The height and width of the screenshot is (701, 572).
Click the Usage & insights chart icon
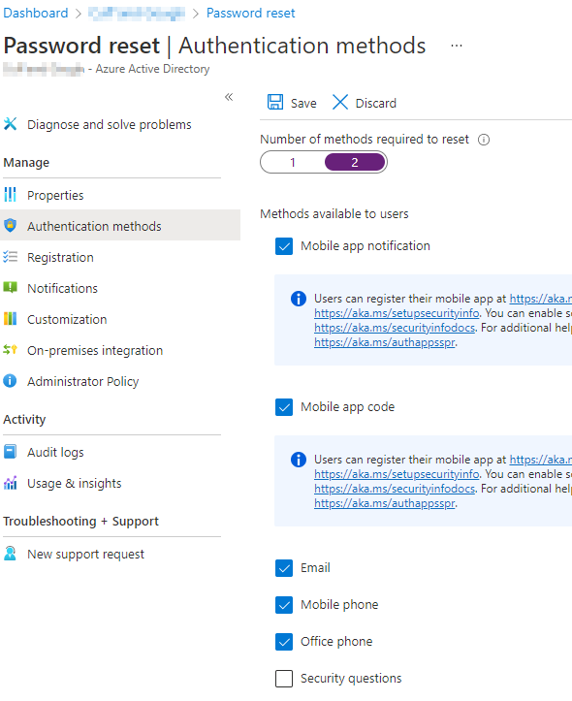click(x=10, y=483)
